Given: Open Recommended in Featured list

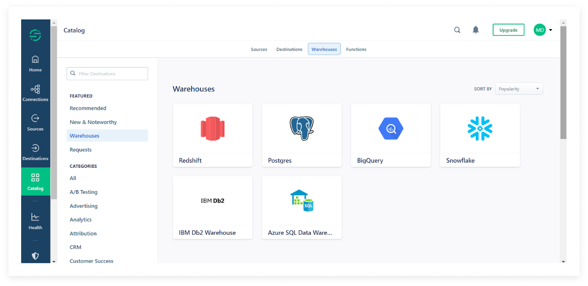Looking at the screenshot, I should (x=88, y=108).
